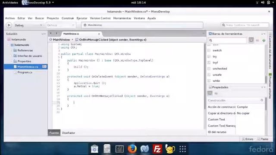The image size is (276, 155).
Task: Select the while snippet
Action: coord(216,81)
